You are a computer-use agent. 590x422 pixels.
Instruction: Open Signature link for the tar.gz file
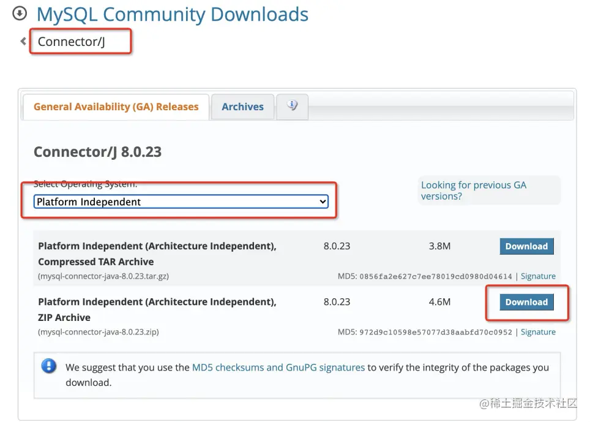[538, 276]
